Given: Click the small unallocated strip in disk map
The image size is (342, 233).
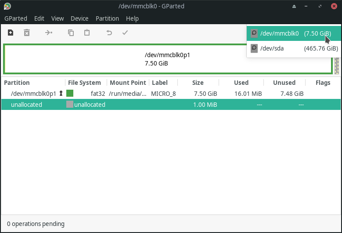Looking at the screenshot, I should [337, 66].
